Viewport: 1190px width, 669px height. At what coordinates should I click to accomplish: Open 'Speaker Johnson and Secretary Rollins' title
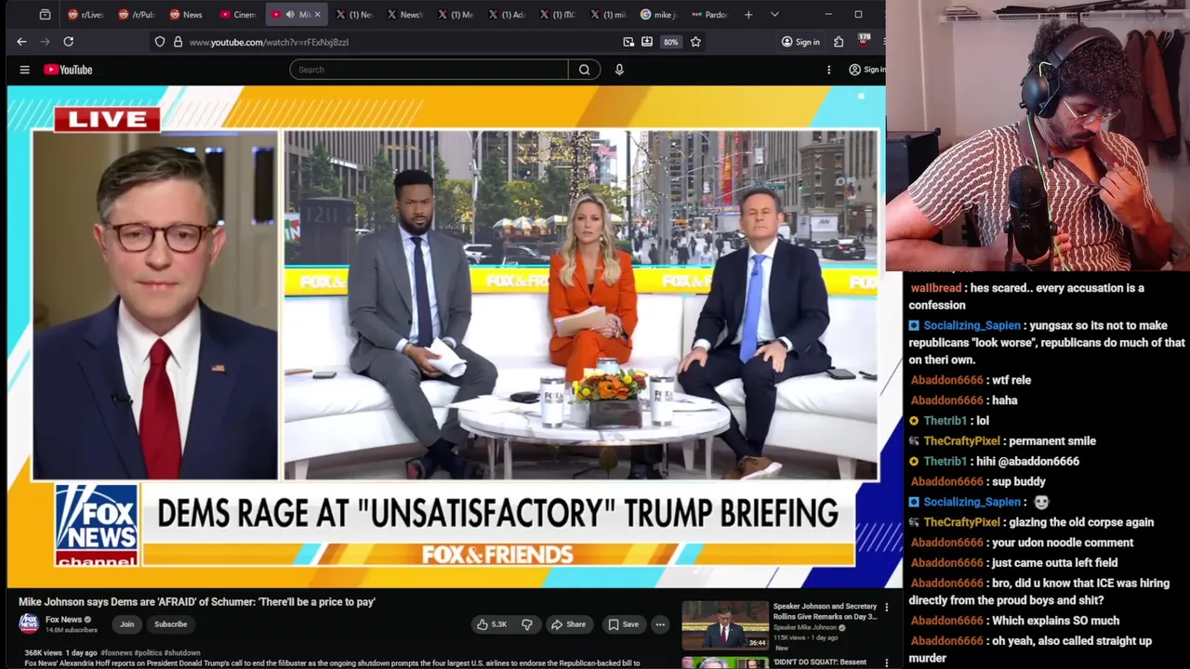(826, 611)
